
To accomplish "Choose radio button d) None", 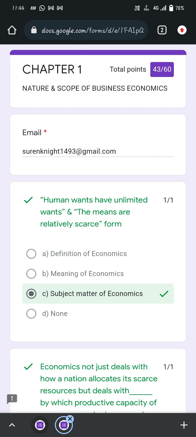I will pyautogui.click(x=31, y=314).
